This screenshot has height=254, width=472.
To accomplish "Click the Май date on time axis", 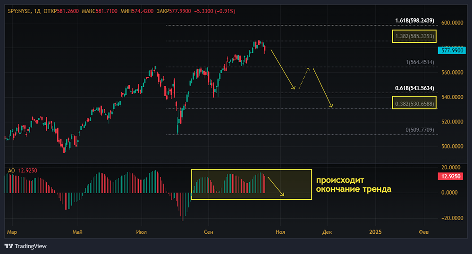I will [77, 232].
